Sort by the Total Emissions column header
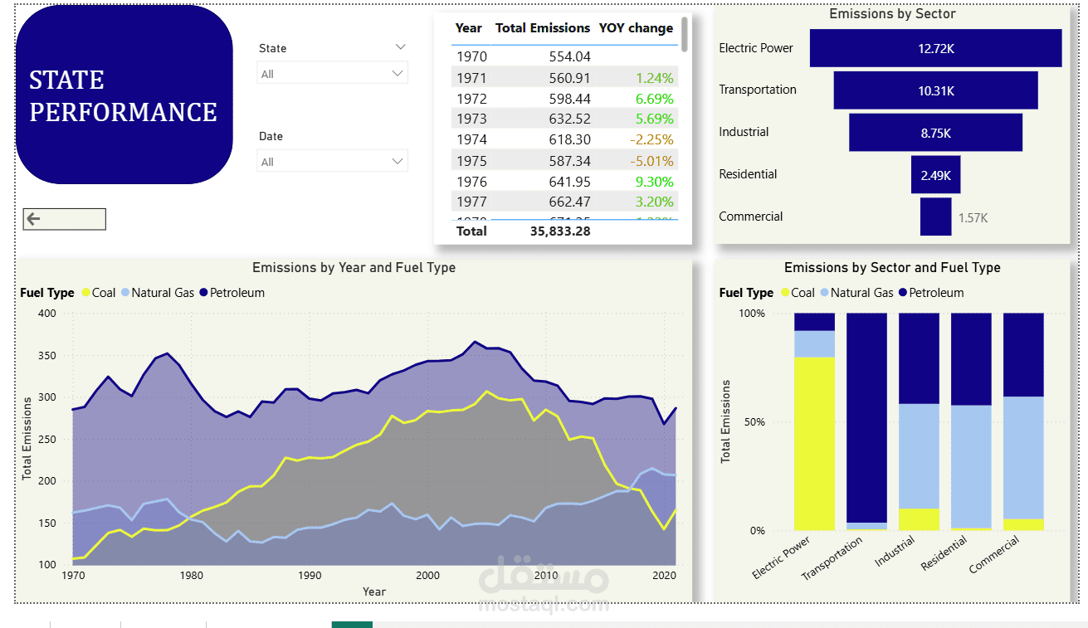This screenshot has height=628, width=1088. point(542,28)
